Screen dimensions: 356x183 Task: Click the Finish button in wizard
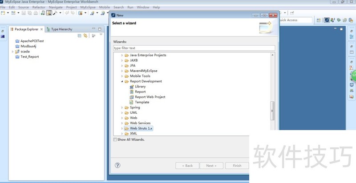click(237, 166)
